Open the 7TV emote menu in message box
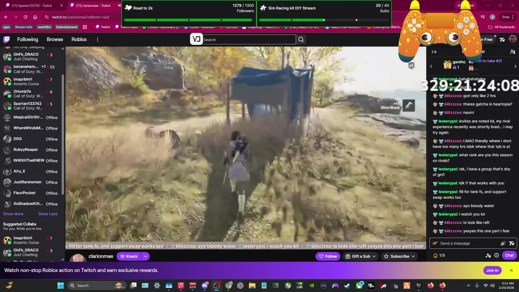Image resolution: width=519 pixels, height=292 pixels. pos(512,243)
